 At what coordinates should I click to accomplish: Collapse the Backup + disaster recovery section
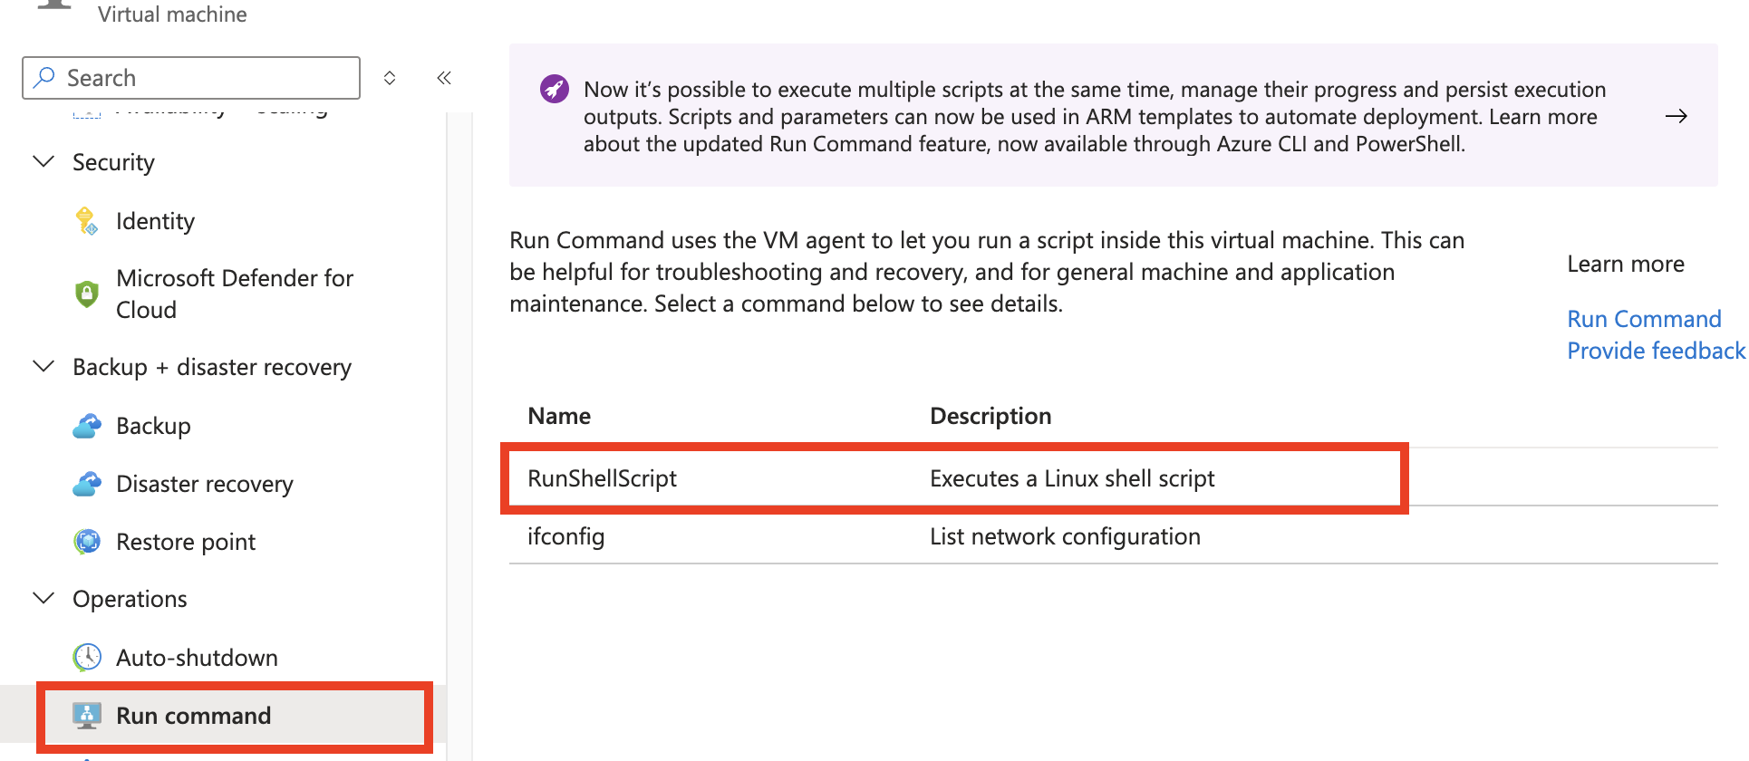[43, 367]
